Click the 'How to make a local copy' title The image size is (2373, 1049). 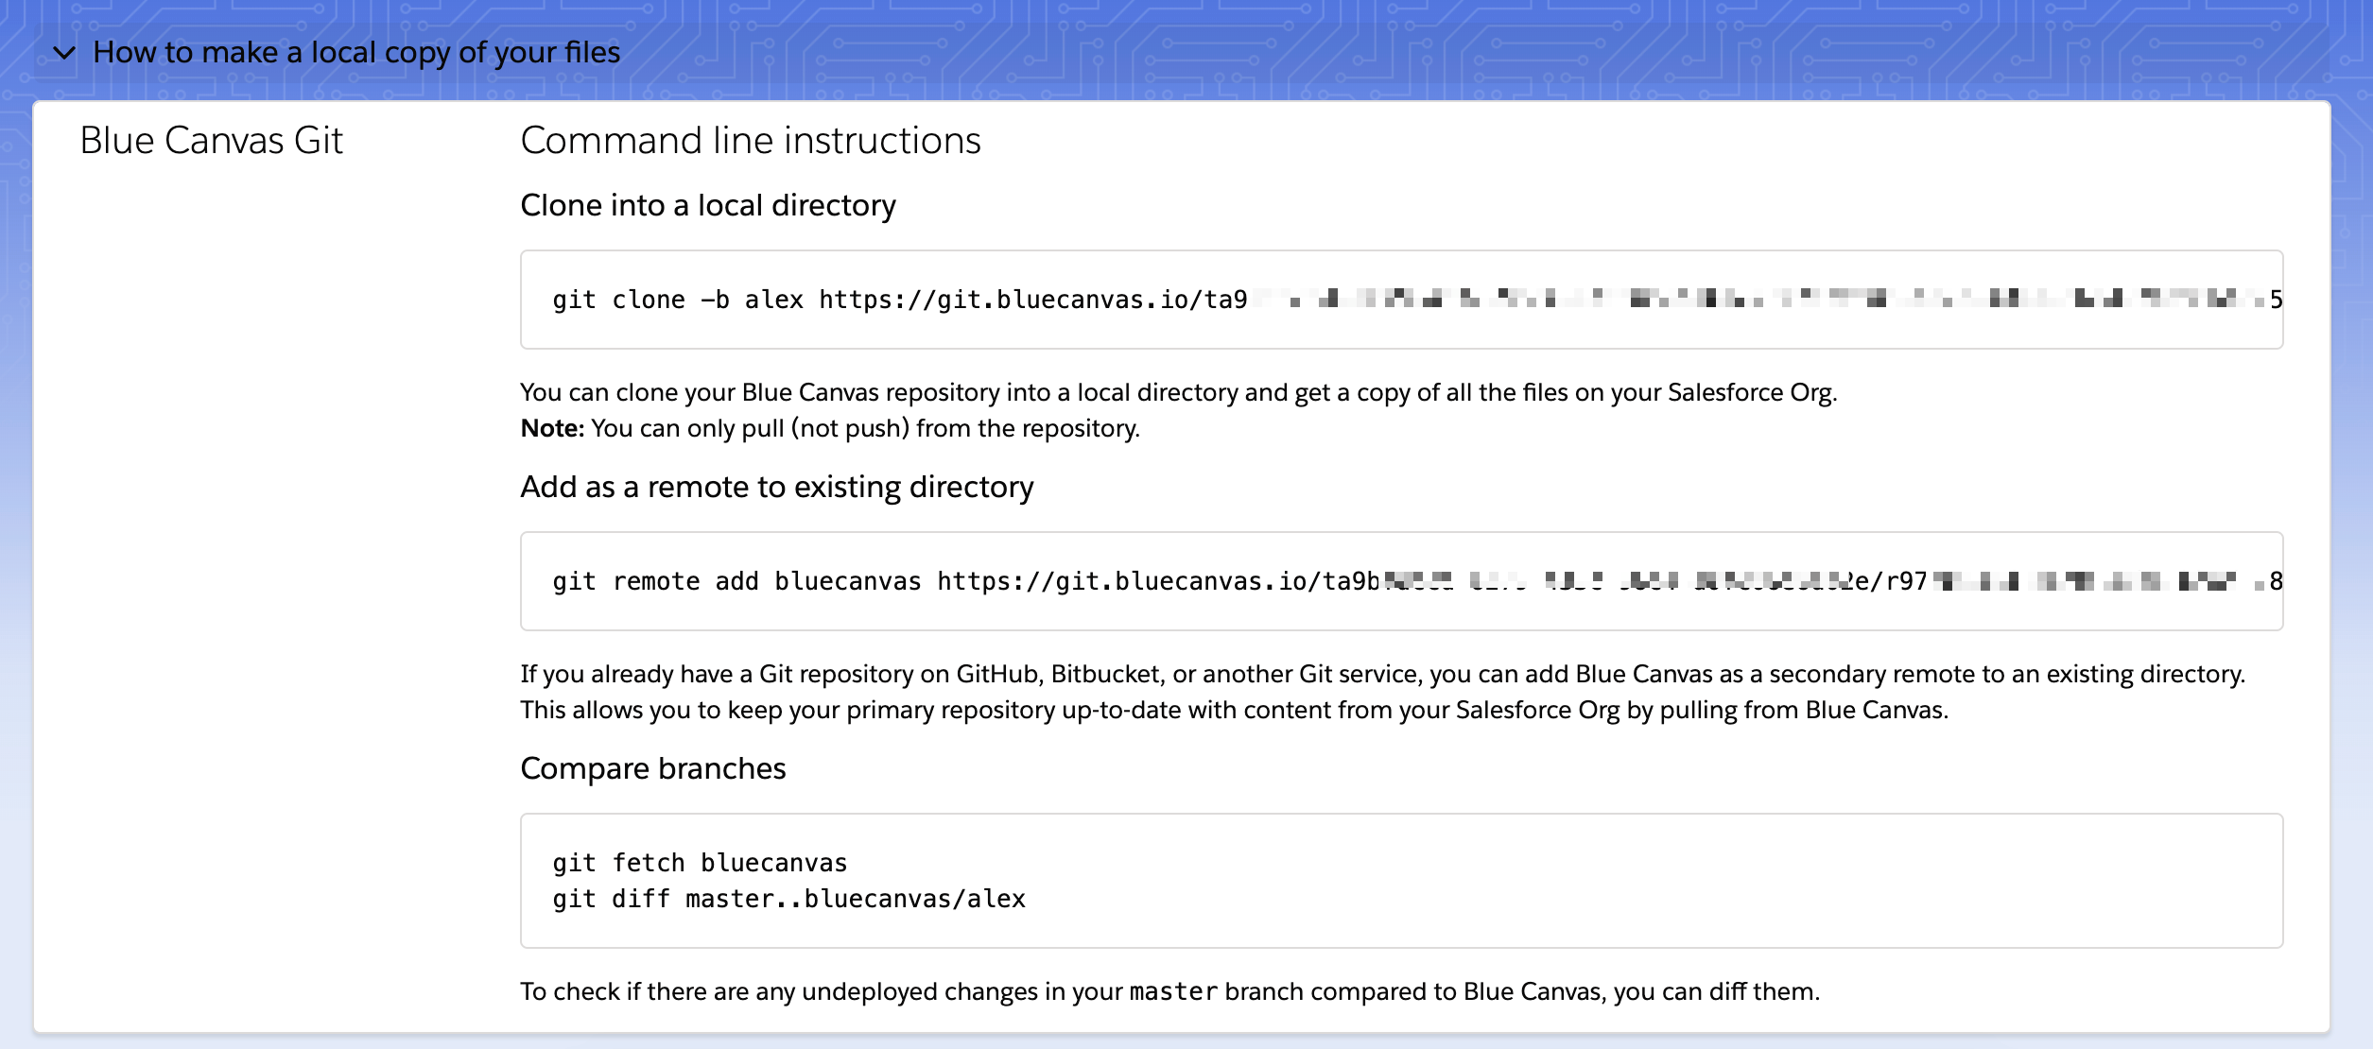click(356, 53)
